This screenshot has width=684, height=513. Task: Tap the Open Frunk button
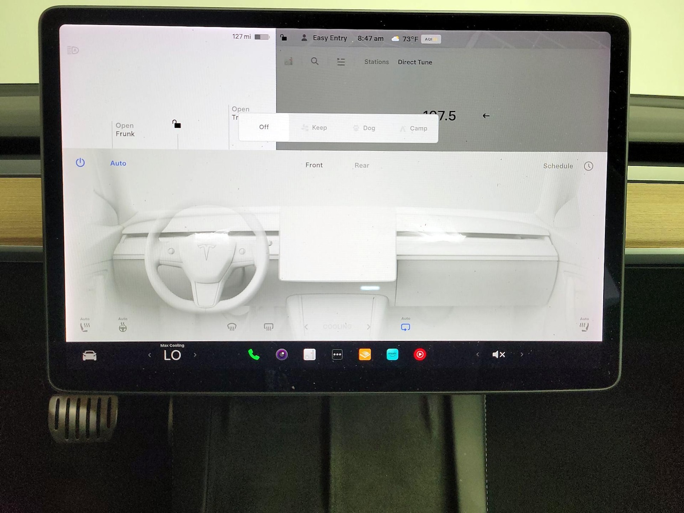125,130
